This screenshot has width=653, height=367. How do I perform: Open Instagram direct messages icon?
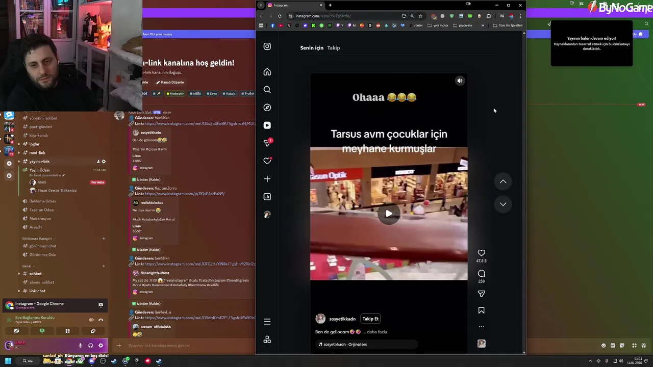click(267, 143)
